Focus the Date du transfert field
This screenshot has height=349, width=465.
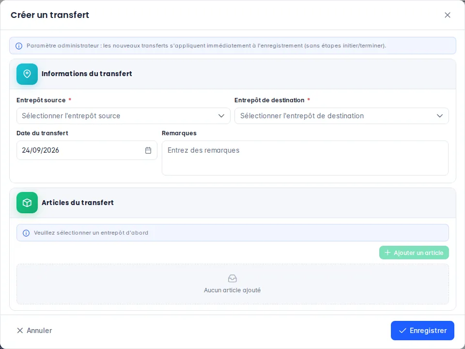pos(87,150)
